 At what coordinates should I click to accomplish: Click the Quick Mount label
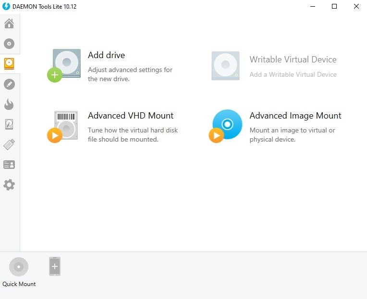click(19, 284)
